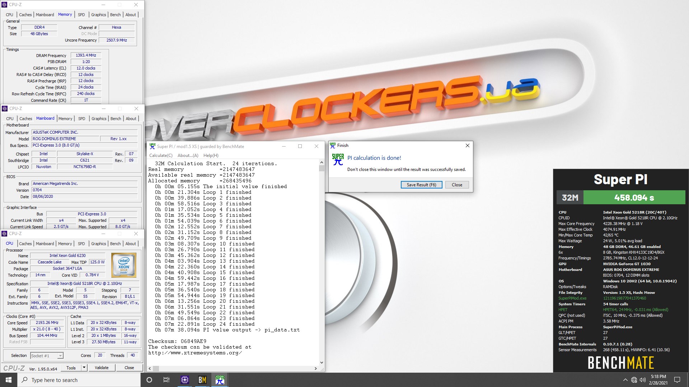Select Memory tab in CPU window
The image size is (689, 387).
pyautogui.click(x=65, y=244)
